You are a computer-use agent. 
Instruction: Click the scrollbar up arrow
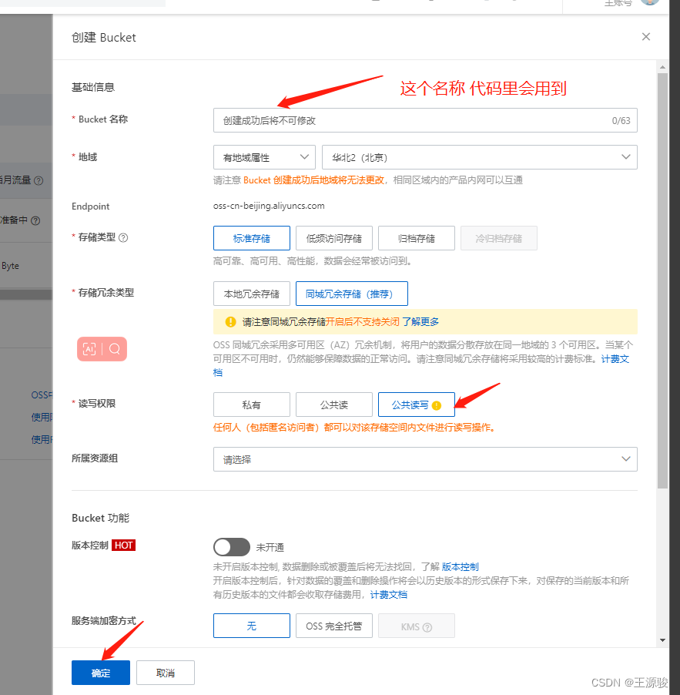(x=662, y=67)
